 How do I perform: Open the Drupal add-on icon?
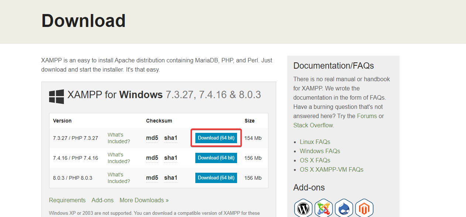click(344, 208)
